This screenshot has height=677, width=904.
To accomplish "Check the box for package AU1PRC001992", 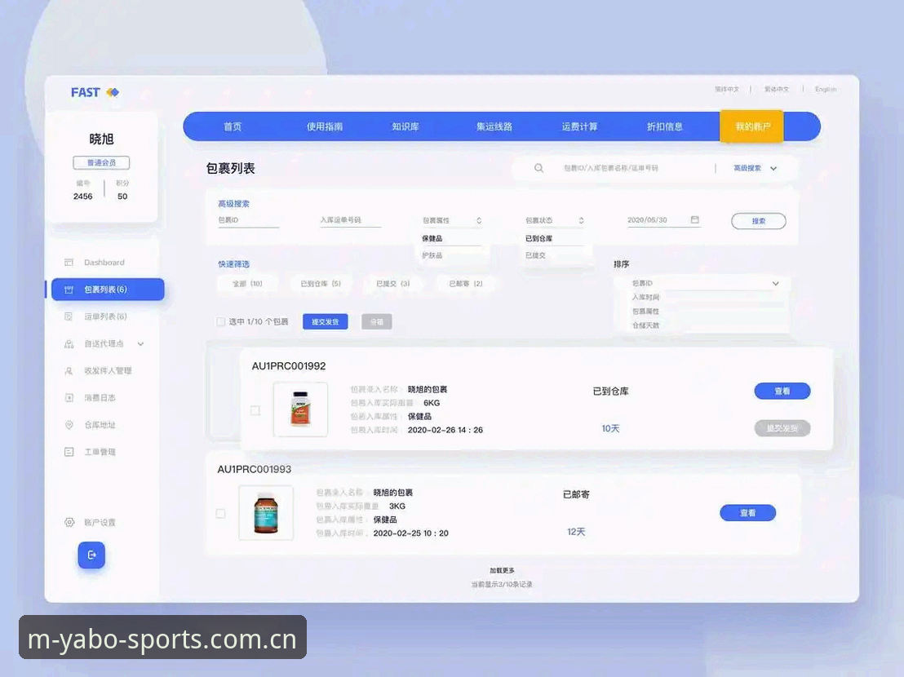I will (x=255, y=410).
